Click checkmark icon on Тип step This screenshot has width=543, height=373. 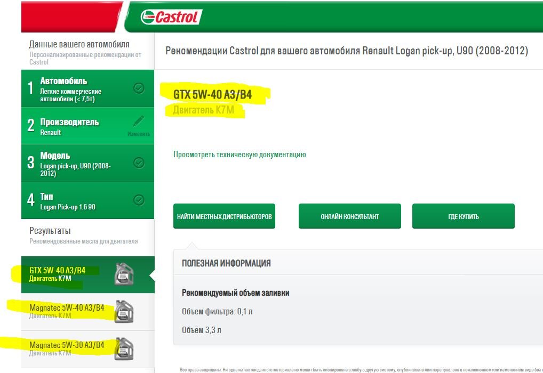pos(139,200)
